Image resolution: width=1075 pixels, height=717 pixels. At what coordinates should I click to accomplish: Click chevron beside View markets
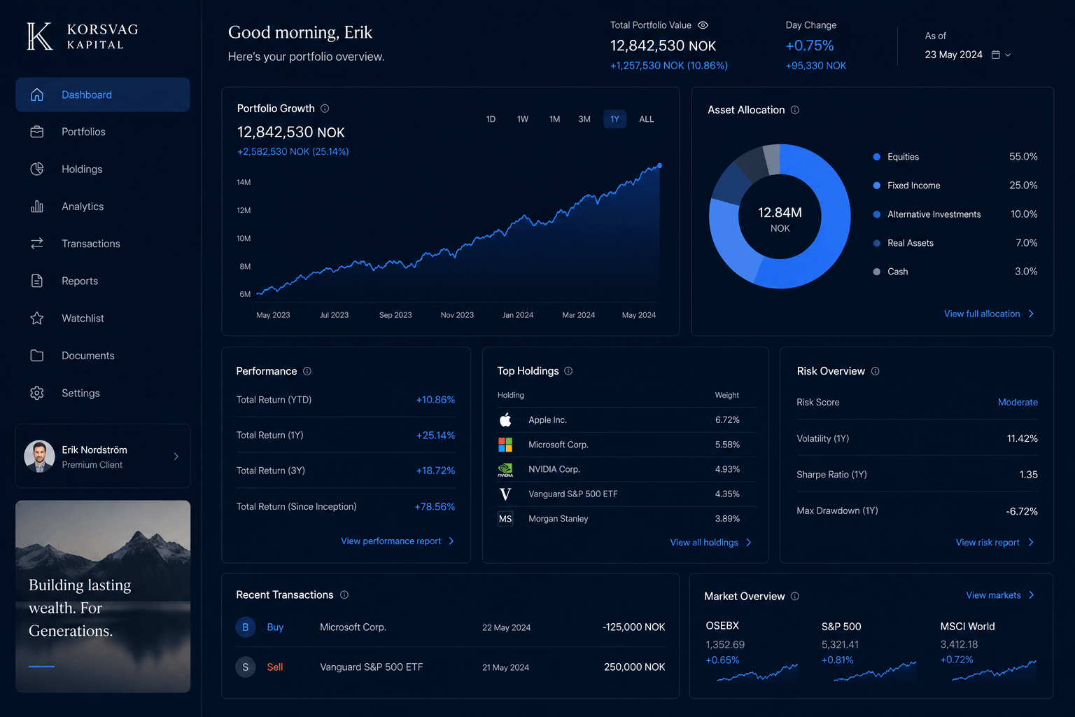click(1032, 595)
